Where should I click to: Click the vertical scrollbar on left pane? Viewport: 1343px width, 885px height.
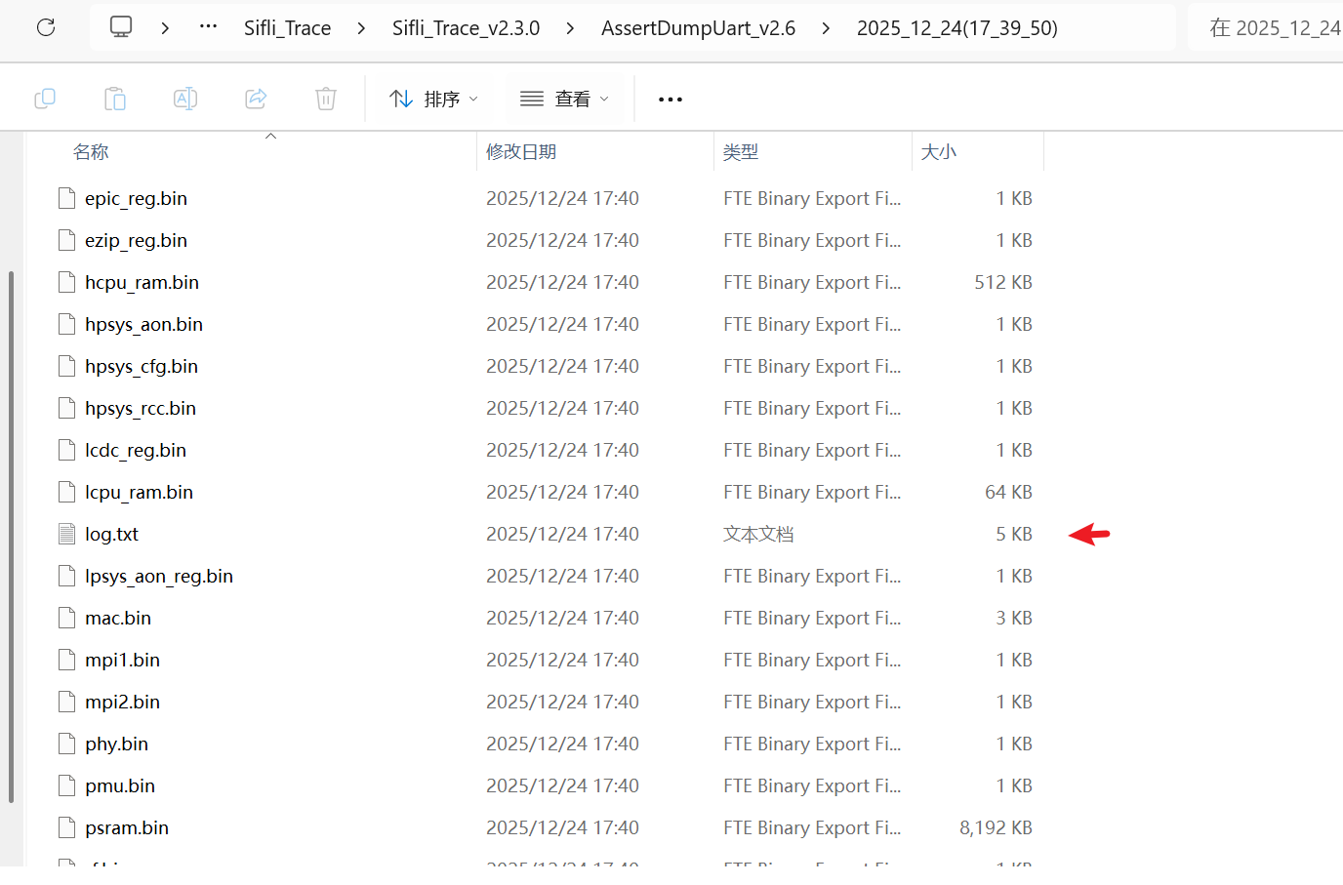[11, 535]
